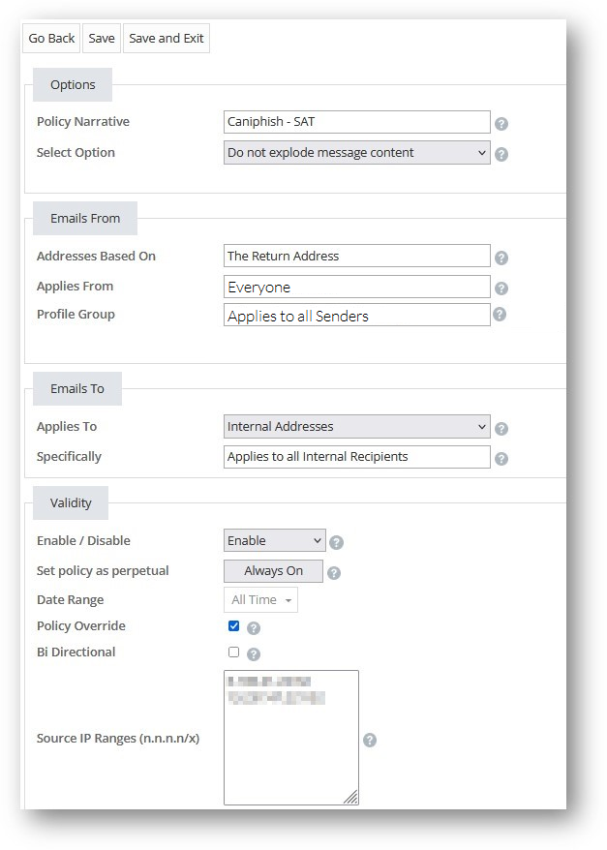Click inside the Source IP Ranges textarea
The image size is (607, 850).
pos(290,736)
